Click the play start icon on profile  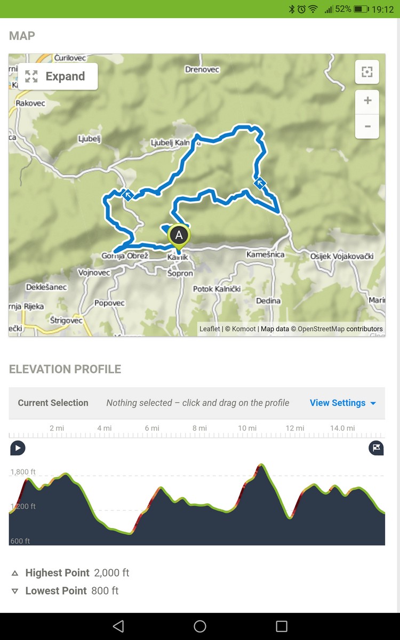pos(18,448)
